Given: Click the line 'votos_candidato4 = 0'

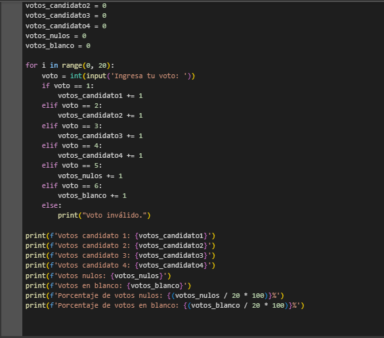Looking at the screenshot, I should click(x=66, y=26).
